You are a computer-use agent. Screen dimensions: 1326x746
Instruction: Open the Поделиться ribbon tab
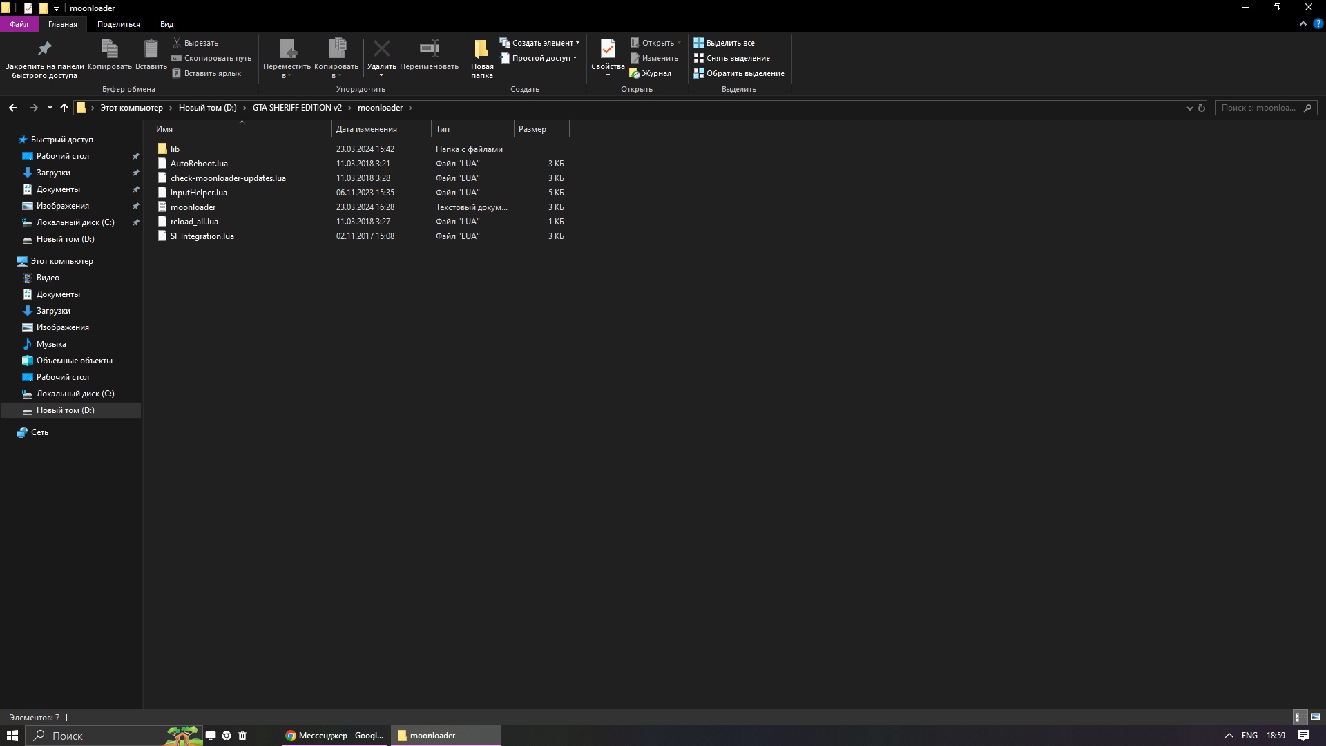[118, 24]
